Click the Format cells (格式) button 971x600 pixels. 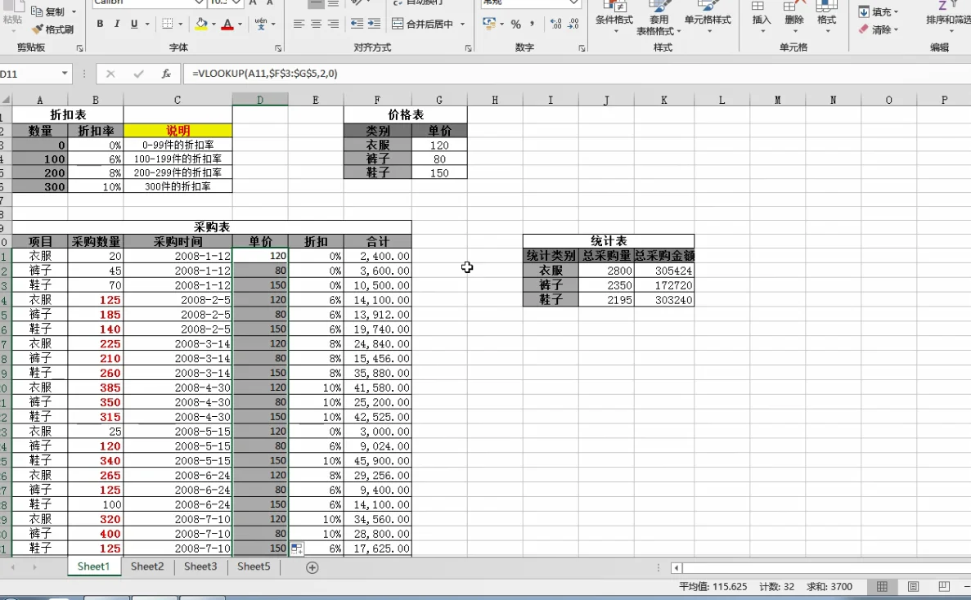(827, 15)
